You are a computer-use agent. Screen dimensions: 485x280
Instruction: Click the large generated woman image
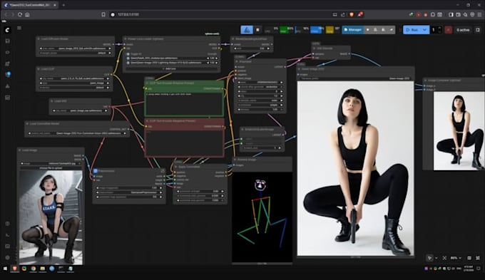coord(355,169)
